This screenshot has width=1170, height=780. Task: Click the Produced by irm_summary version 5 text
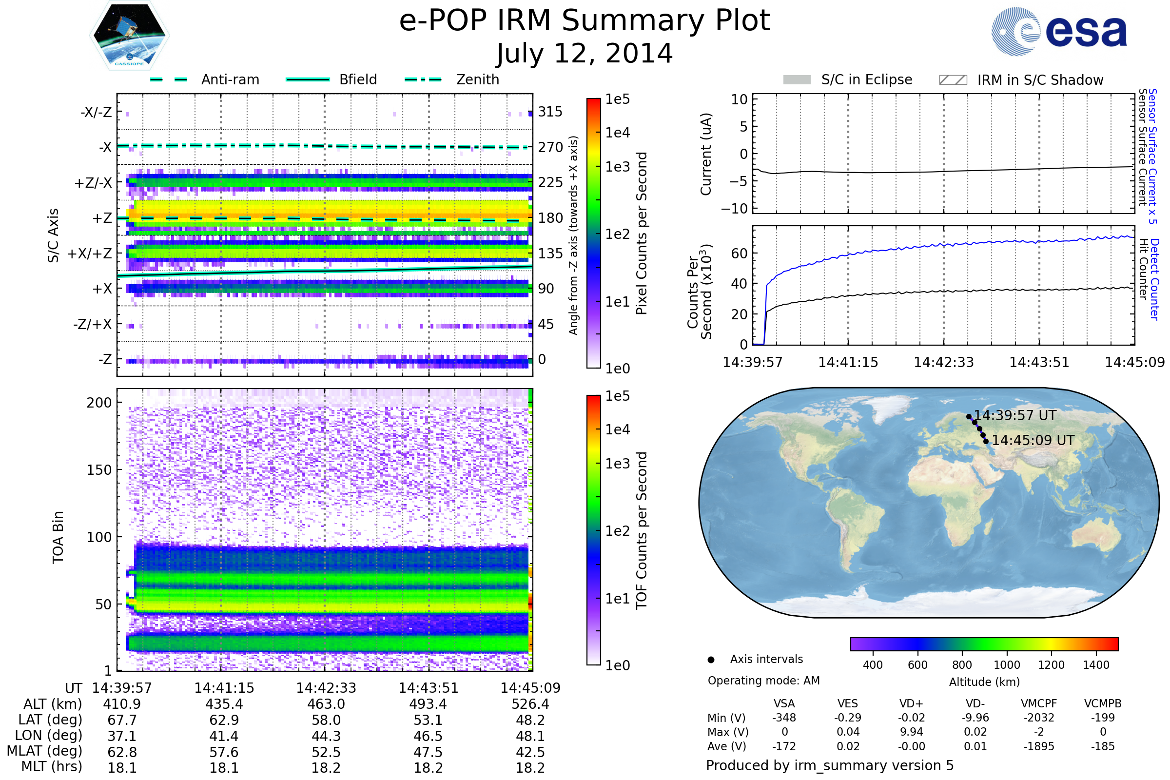pyautogui.click(x=829, y=765)
